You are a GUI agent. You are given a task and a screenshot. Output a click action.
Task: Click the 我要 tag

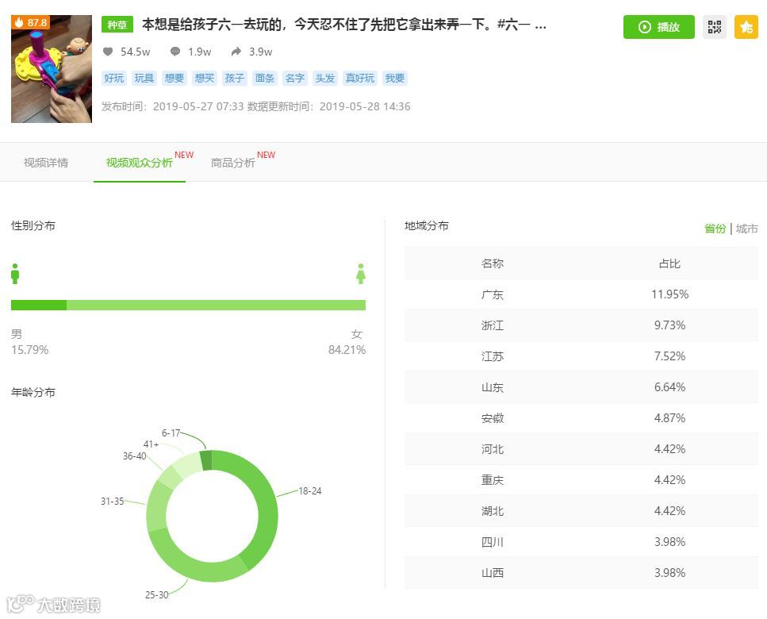[395, 79]
